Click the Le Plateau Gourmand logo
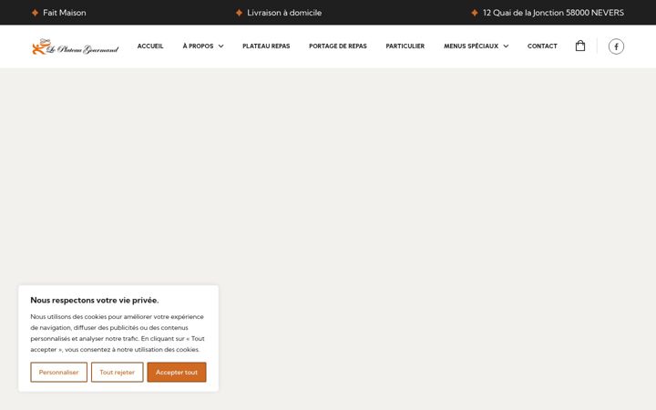The height and width of the screenshot is (410, 656). point(75,46)
